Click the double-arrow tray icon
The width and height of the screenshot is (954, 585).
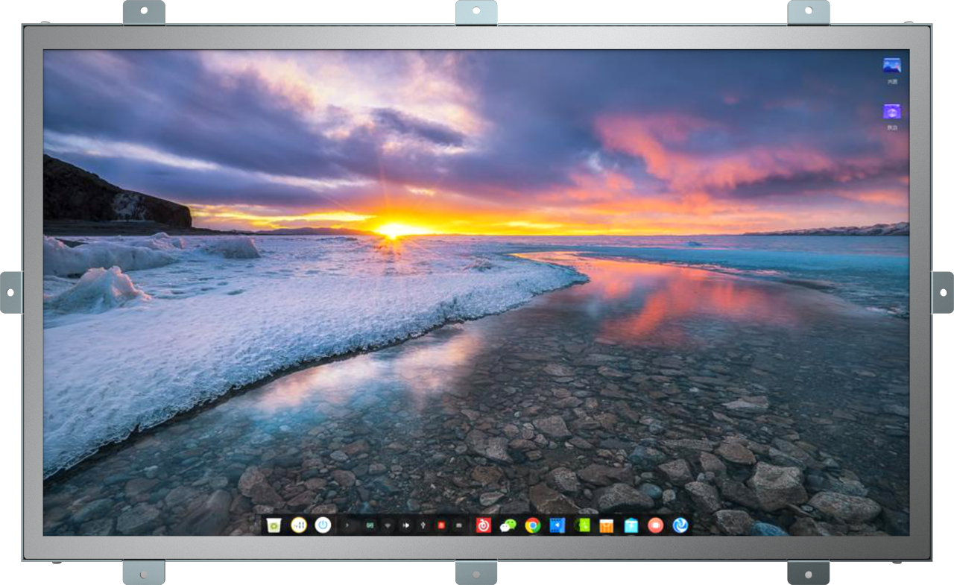(x=406, y=526)
